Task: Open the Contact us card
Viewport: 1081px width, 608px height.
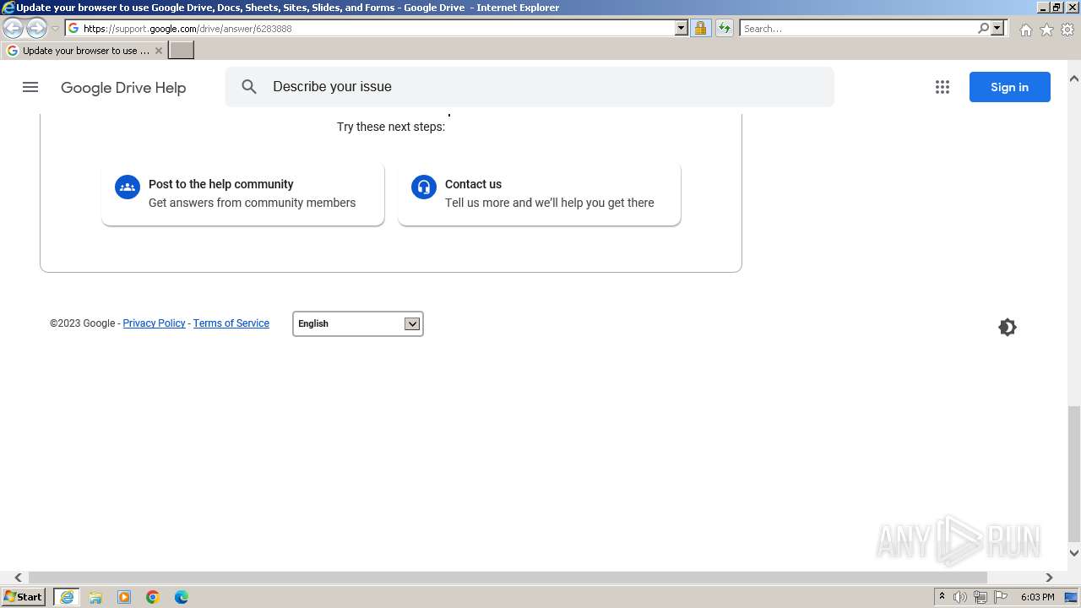Action: (x=539, y=194)
